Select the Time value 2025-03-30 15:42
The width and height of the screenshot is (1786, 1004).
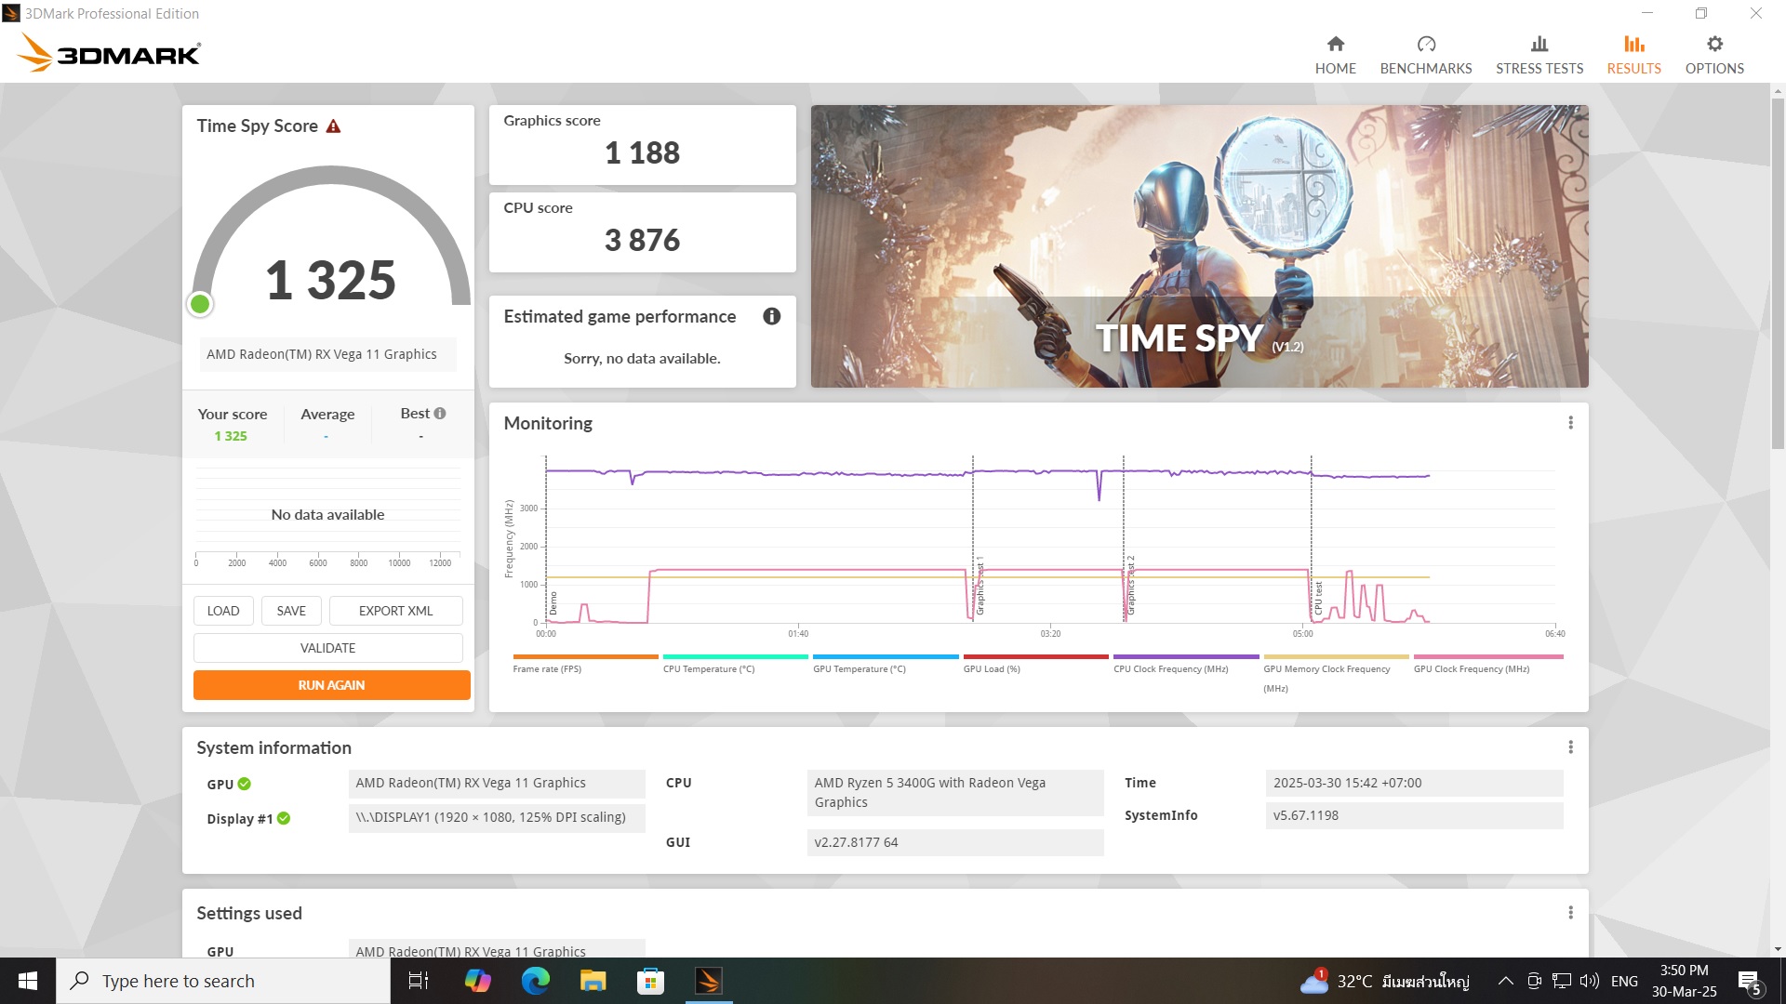click(x=1414, y=783)
